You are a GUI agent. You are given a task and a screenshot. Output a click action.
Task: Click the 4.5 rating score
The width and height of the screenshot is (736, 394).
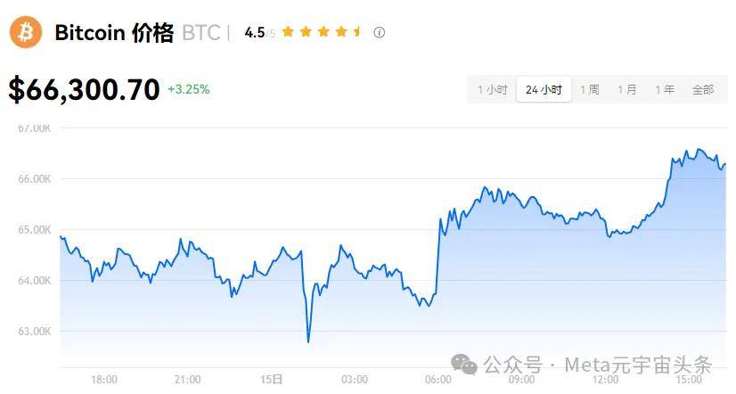coord(254,33)
